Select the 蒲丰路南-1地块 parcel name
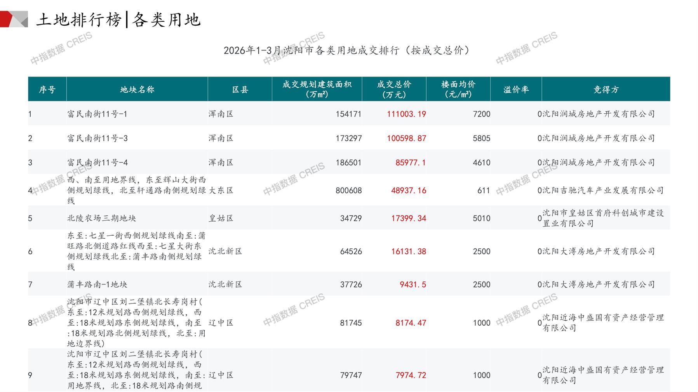 (97, 284)
